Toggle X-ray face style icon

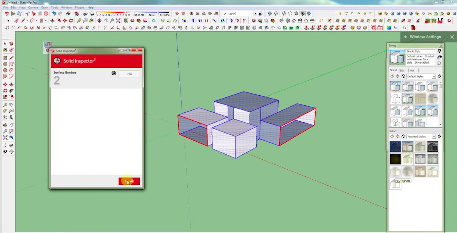tap(270, 14)
